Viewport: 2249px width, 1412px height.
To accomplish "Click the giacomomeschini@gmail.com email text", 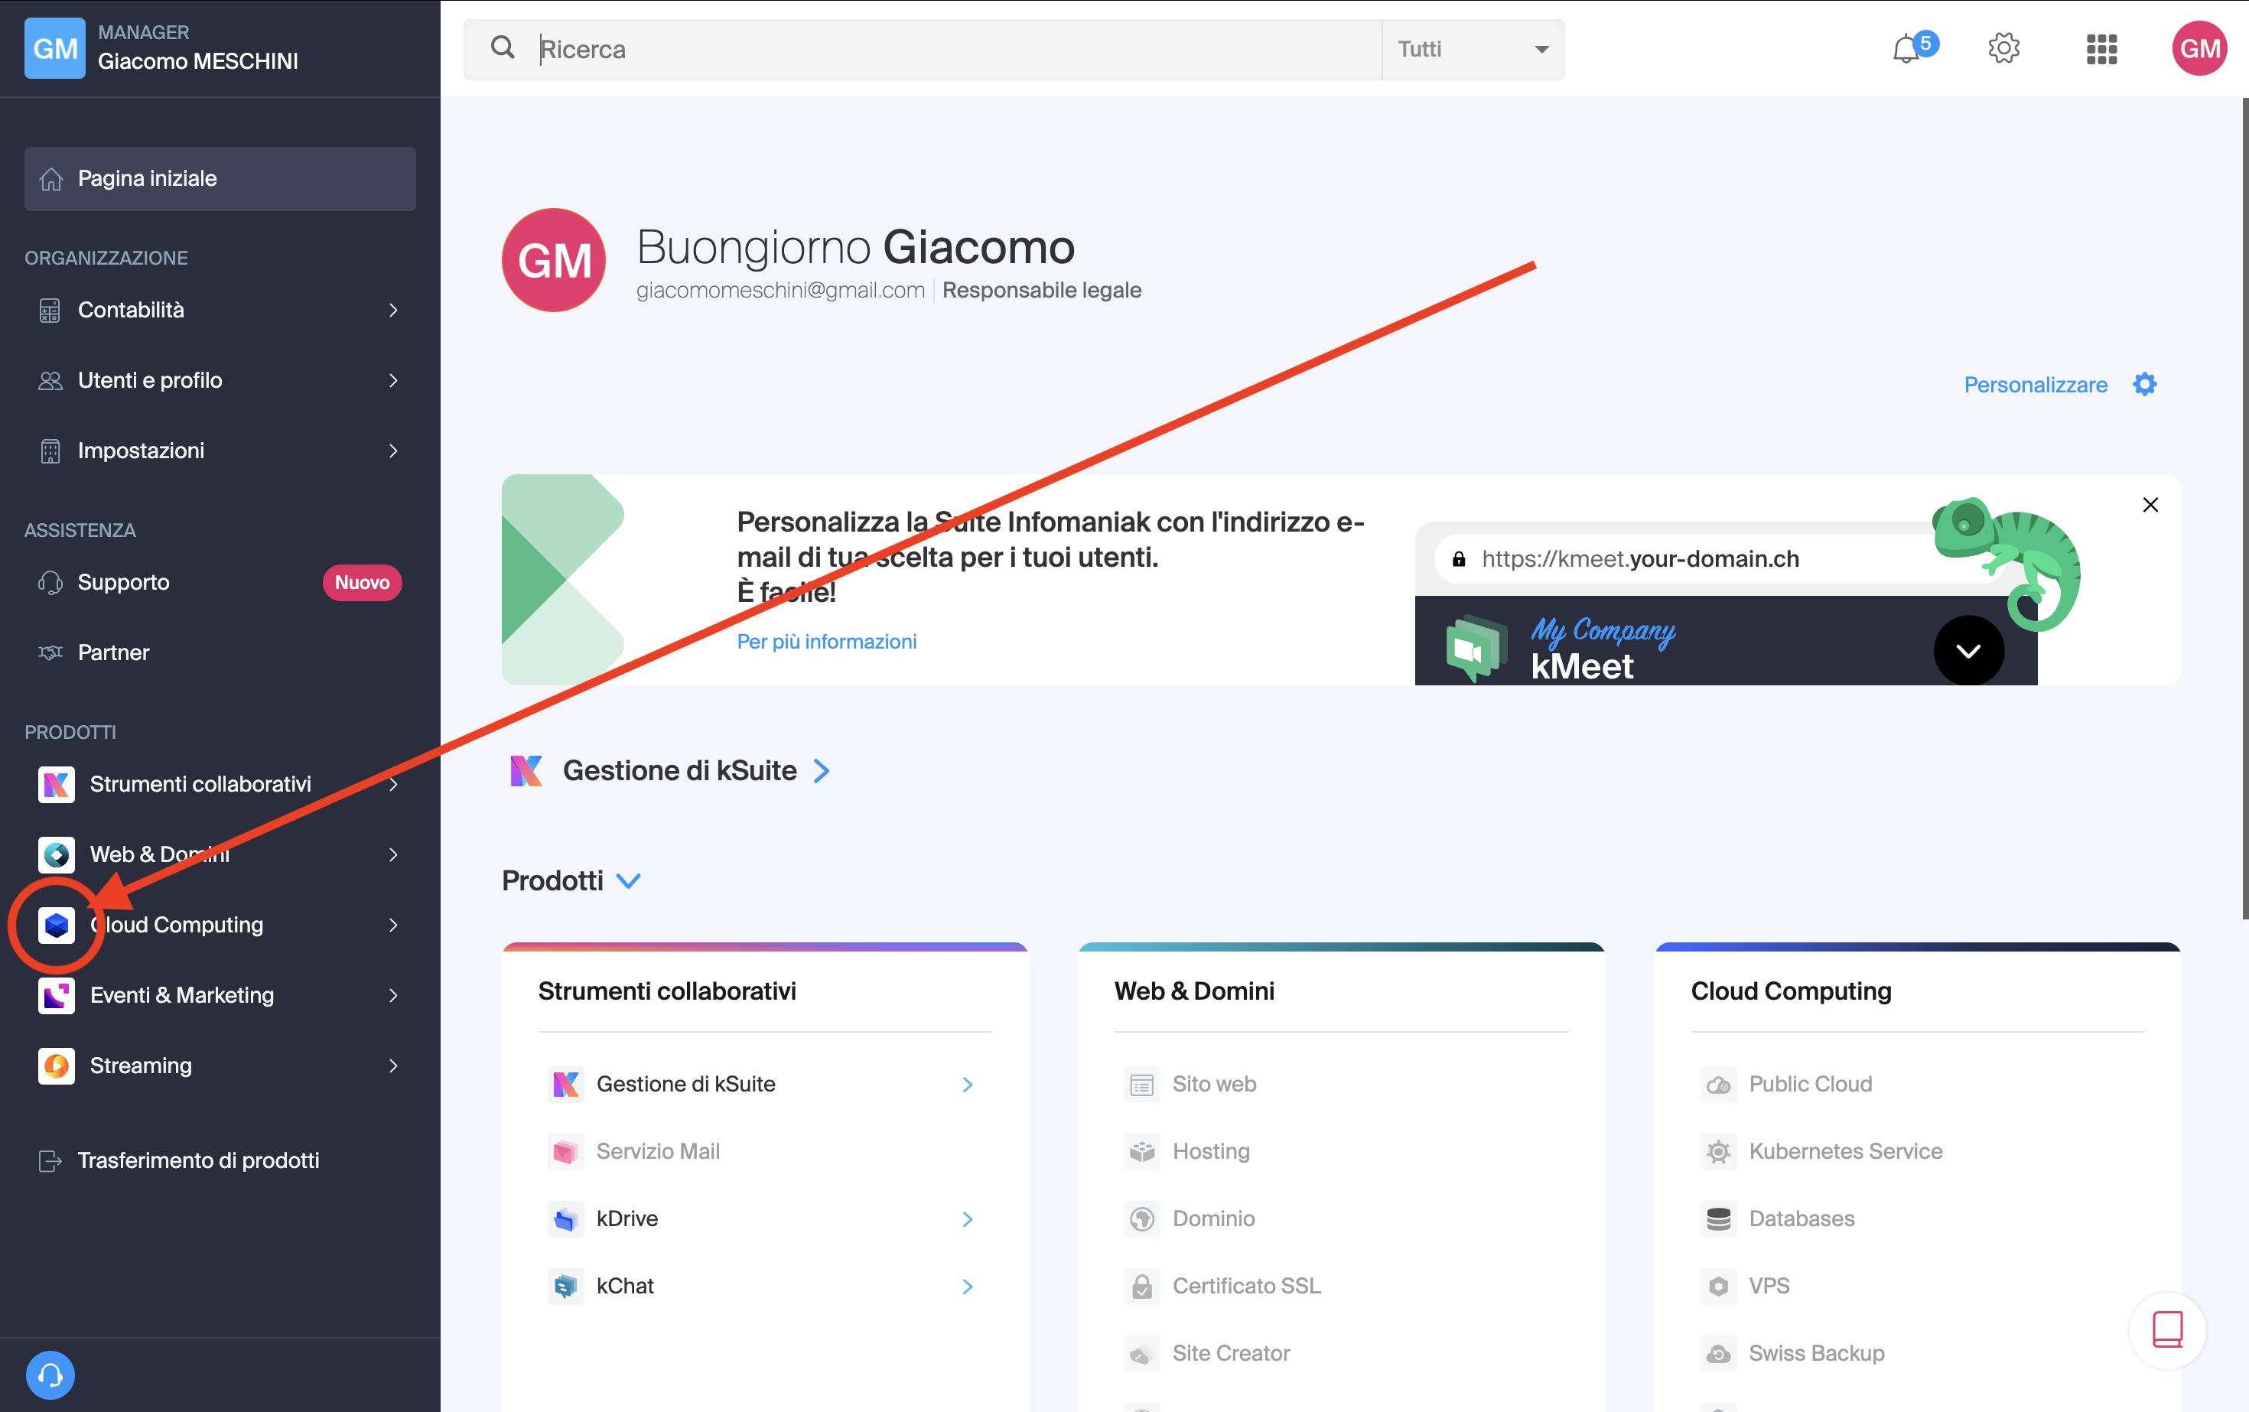I will coord(780,291).
